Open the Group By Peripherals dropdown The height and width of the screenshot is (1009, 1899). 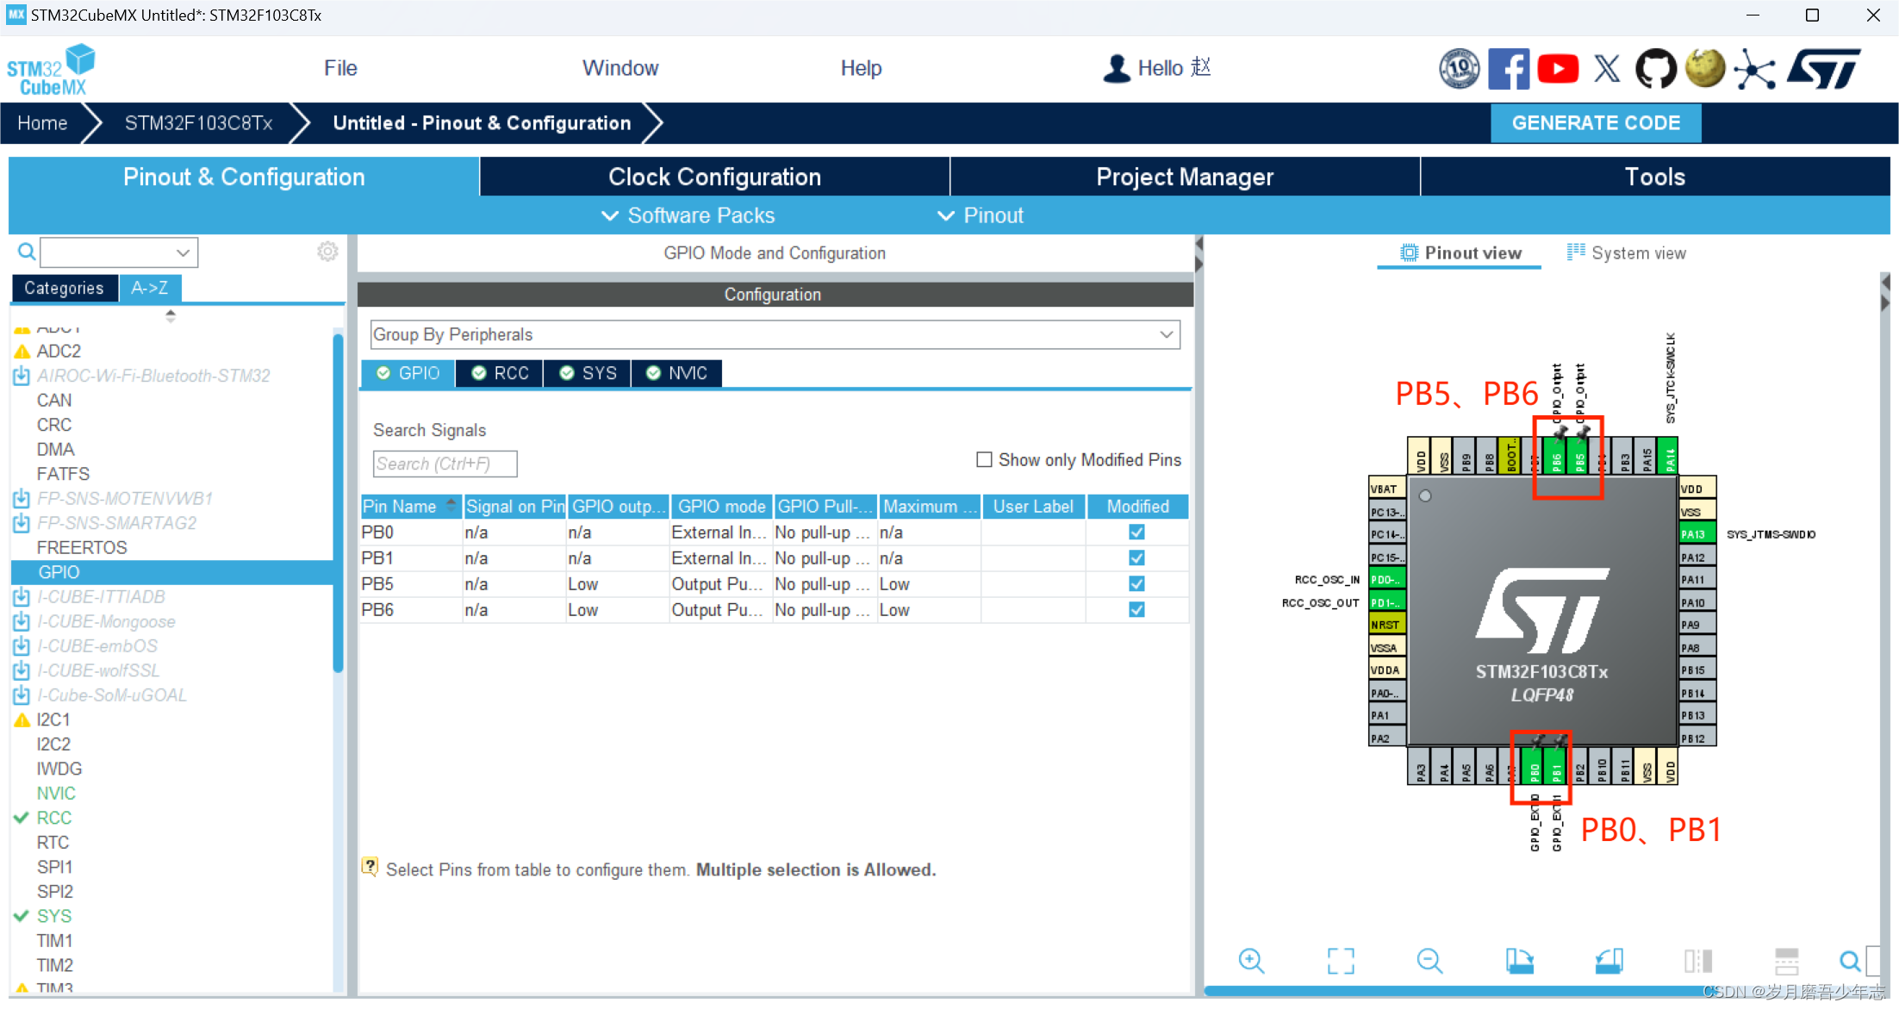click(x=774, y=334)
